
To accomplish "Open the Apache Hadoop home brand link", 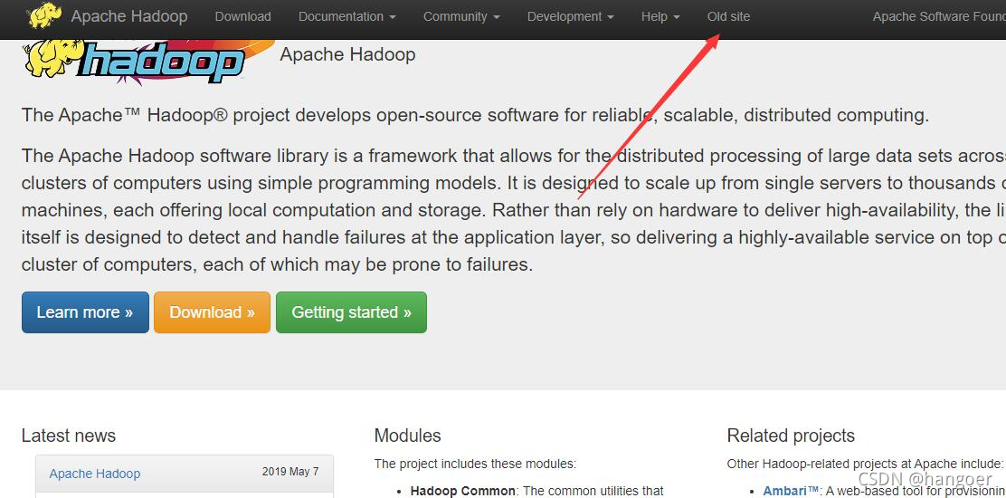I will 129,16.
